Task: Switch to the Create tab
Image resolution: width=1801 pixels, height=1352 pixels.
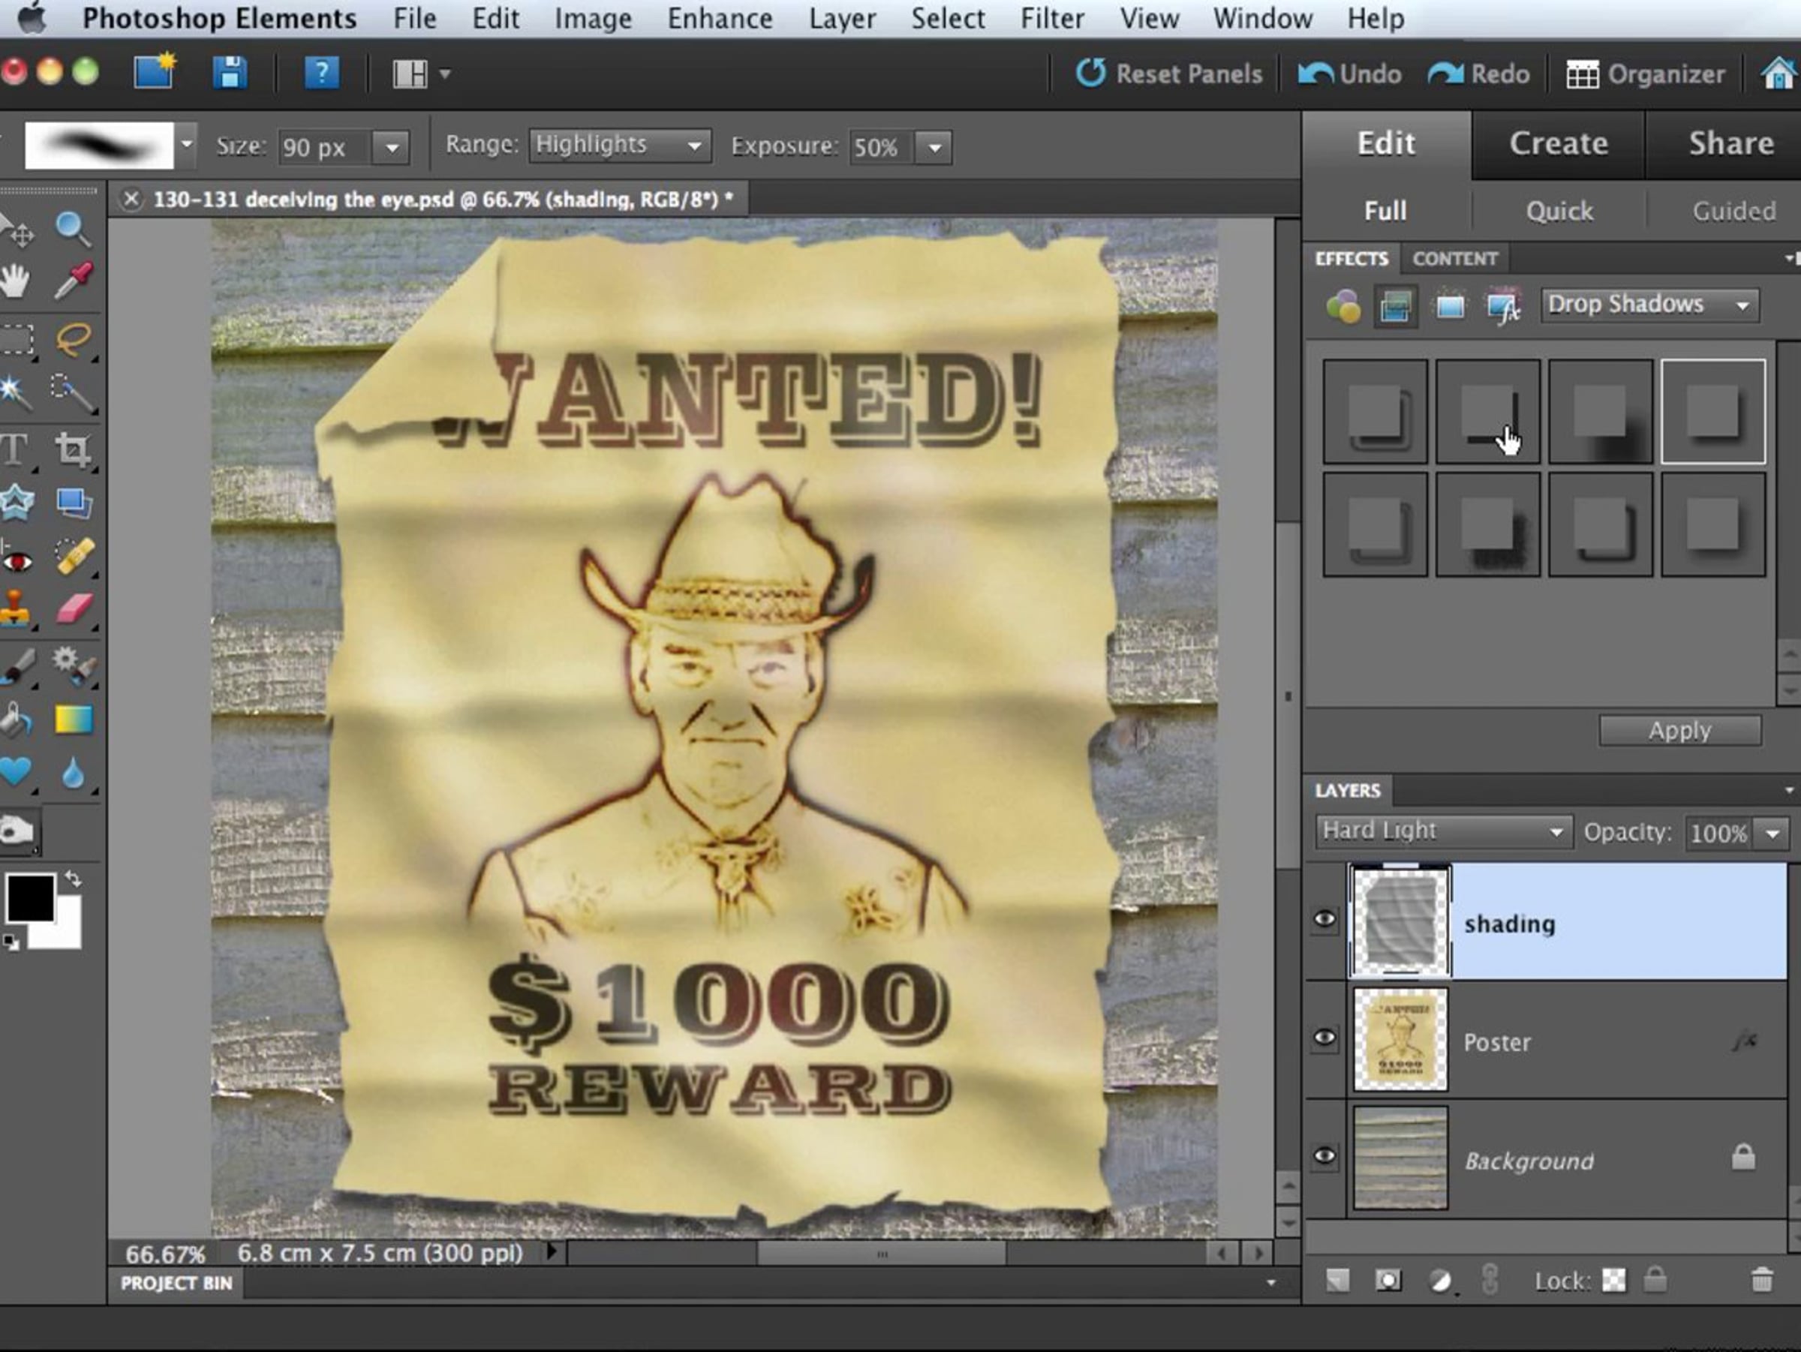Action: tap(1559, 144)
